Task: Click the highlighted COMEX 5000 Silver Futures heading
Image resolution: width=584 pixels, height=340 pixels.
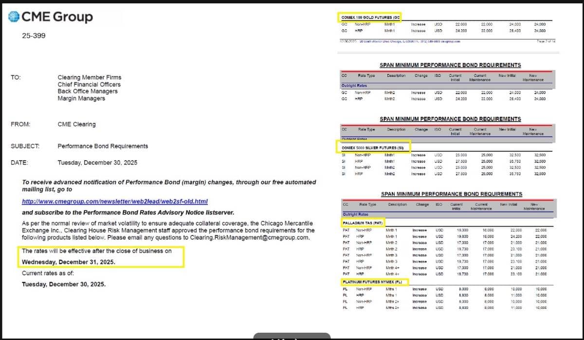Action: pyautogui.click(x=373, y=147)
